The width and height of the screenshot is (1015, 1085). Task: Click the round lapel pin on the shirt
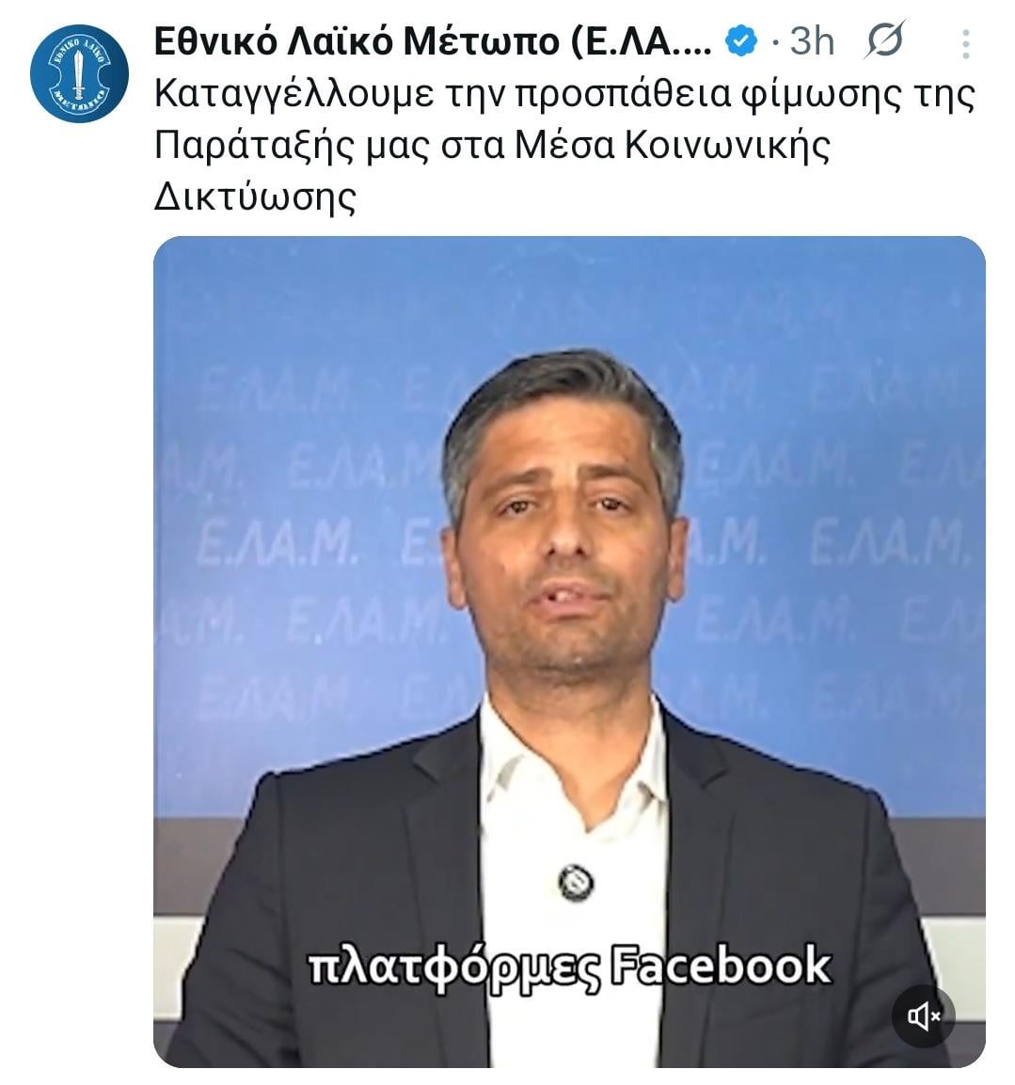(x=576, y=882)
